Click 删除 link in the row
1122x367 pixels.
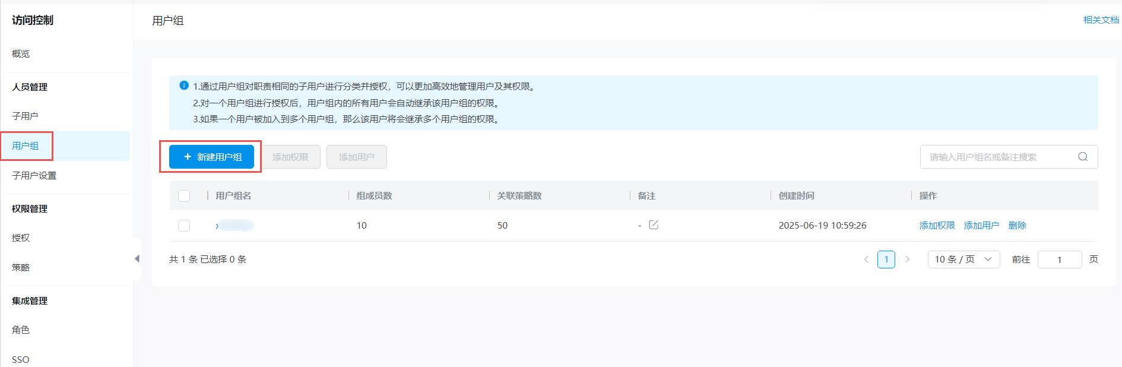coord(1018,225)
